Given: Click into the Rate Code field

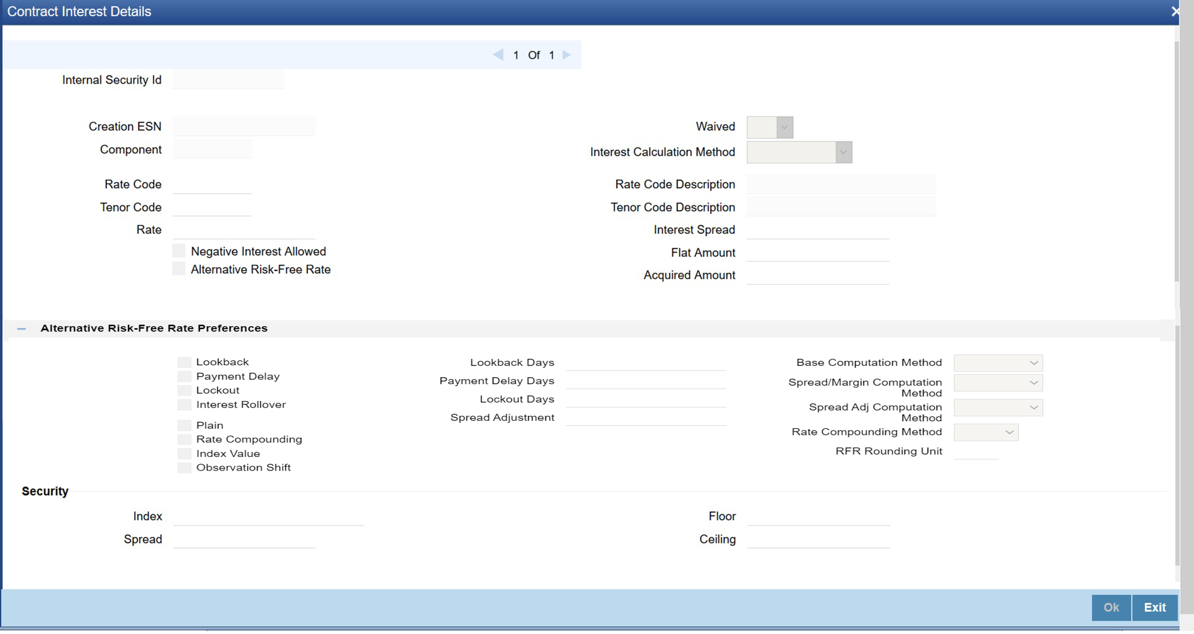Looking at the screenshot, I should coord(212,184).
